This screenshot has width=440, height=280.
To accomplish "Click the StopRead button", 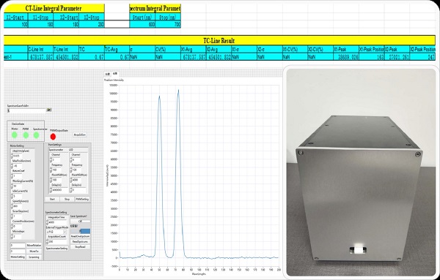I will pos(80,247).
